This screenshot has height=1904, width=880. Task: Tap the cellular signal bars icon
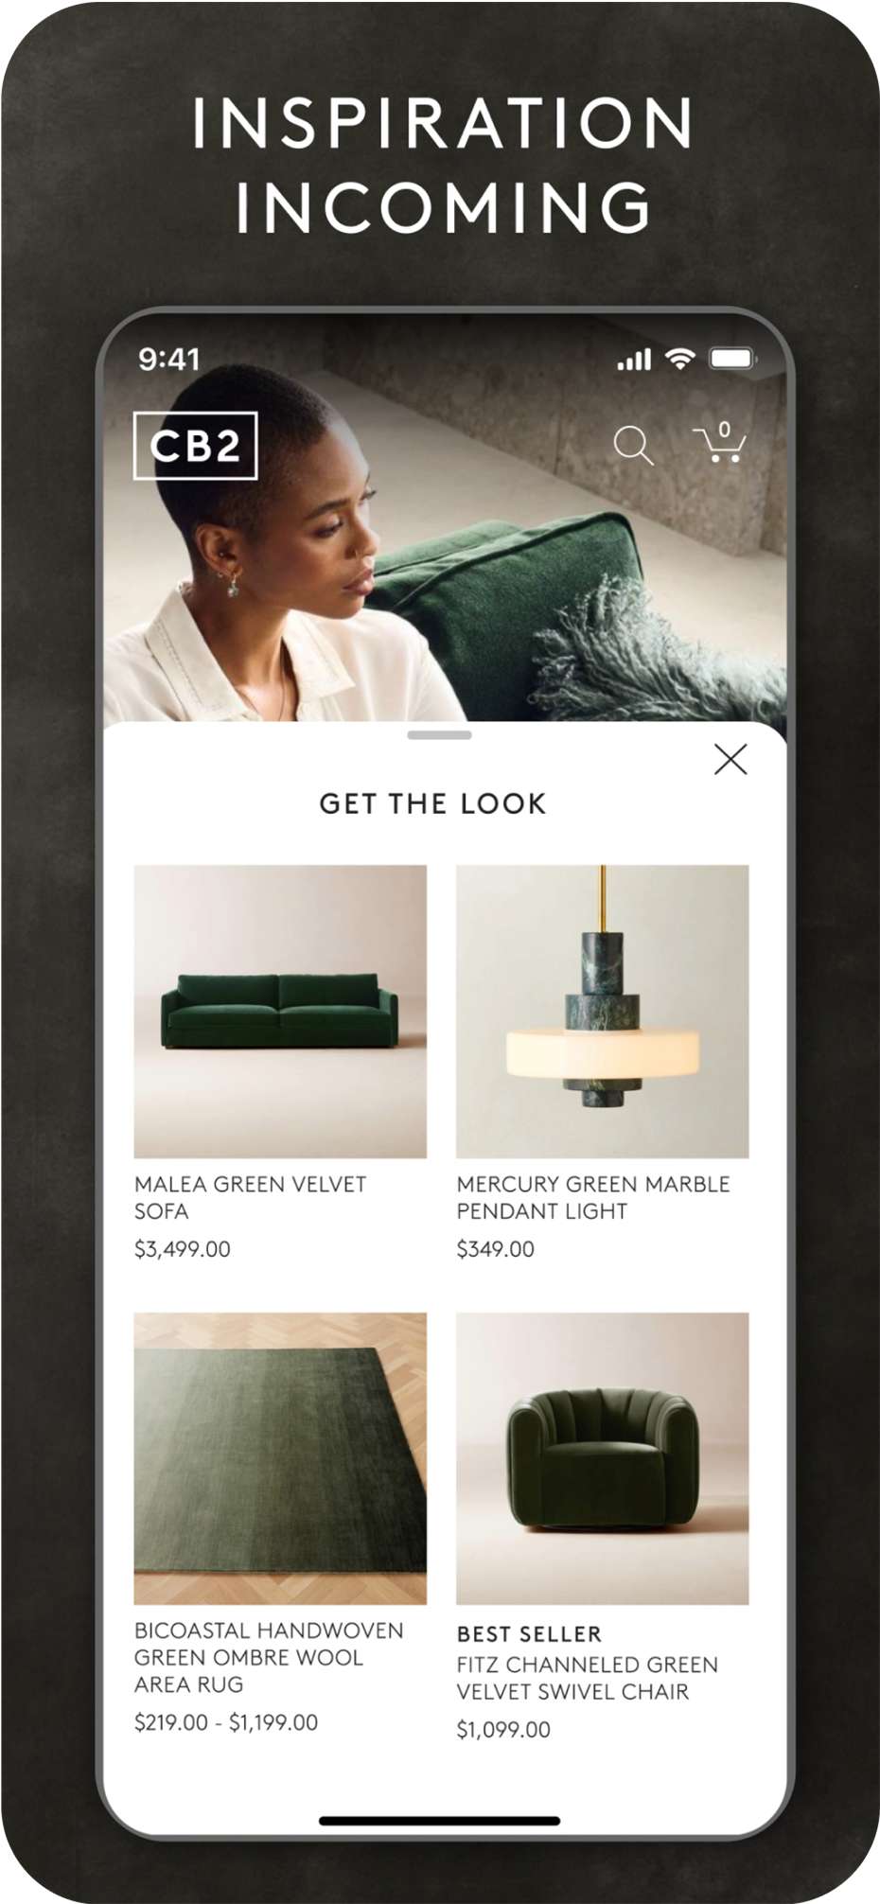634,360
